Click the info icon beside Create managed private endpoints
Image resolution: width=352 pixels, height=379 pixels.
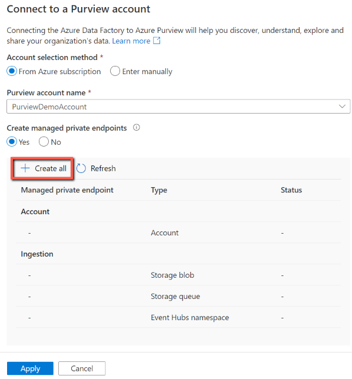[137, 128]
